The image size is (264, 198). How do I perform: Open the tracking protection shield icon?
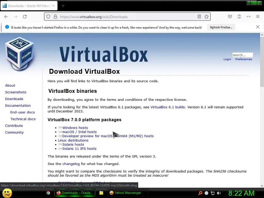(x=48, y=17)
